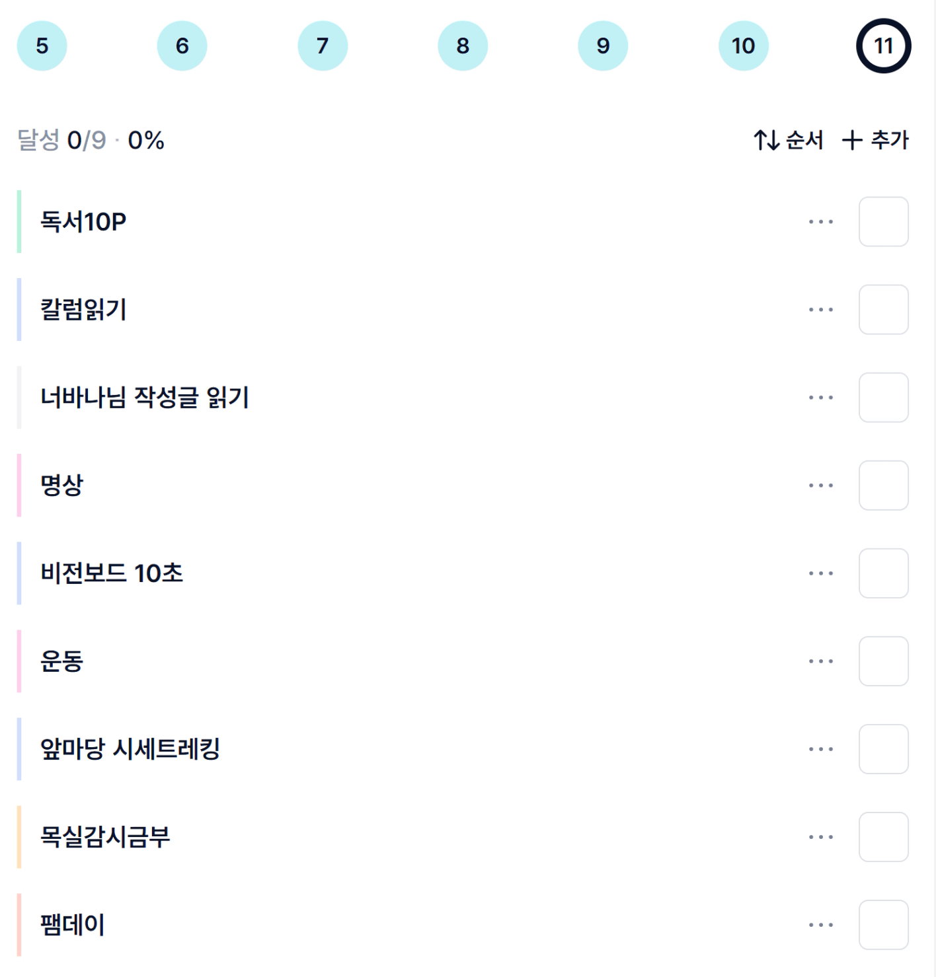The height and width of the screenshot is (977, 936).
Task: Click the 칼럼읽기 habit title
Action: tap(83, 310)
